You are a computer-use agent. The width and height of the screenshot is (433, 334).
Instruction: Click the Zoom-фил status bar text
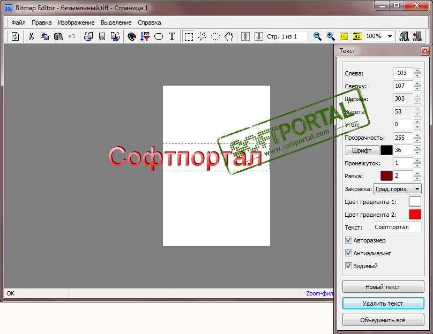coord(319,293)
